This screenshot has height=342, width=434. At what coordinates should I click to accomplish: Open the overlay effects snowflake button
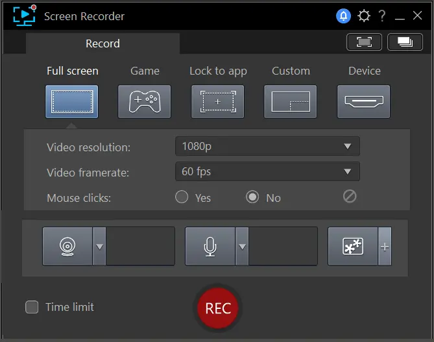click(353, 246)
